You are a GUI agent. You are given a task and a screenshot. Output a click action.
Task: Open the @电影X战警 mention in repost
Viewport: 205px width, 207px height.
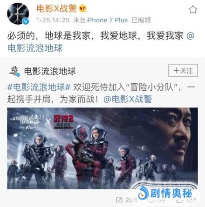pyautogui.click(x=128, y=99)
